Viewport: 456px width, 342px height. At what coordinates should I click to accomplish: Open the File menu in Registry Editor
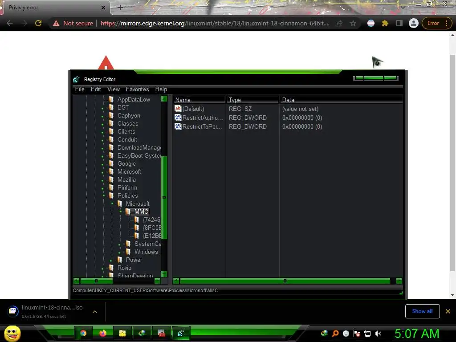click(x=80, y=89)
